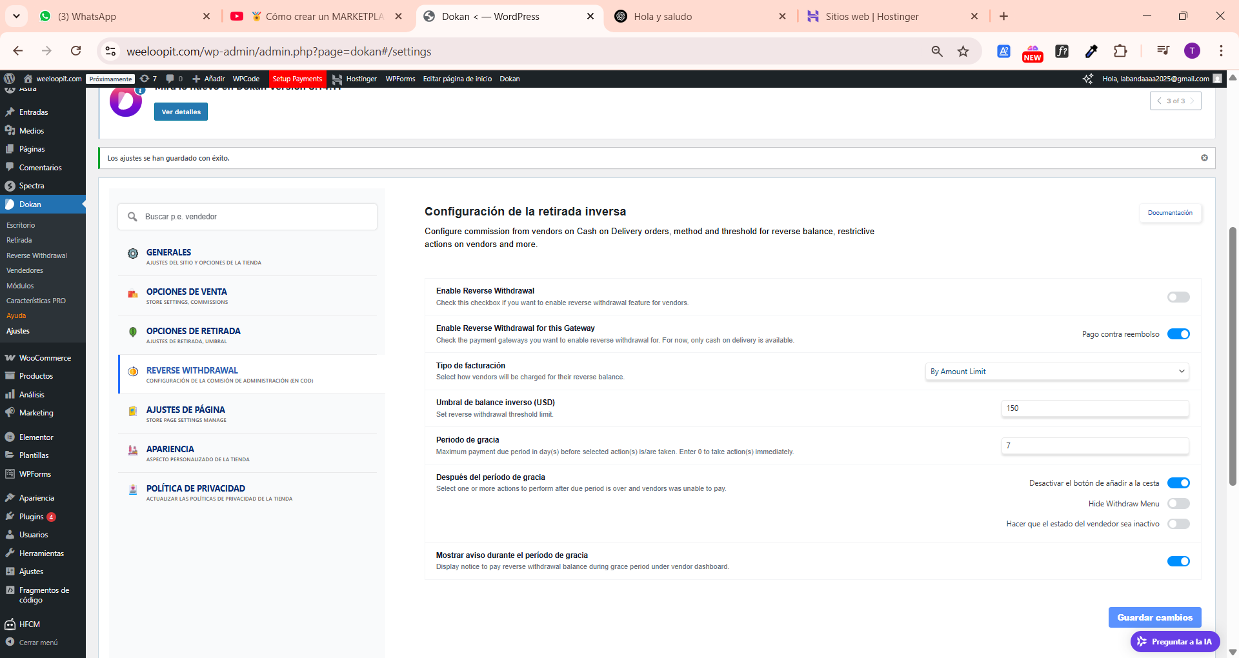Click the Preguntar a la IA button
The image size is (1239, 658).
pos(1175,641)
